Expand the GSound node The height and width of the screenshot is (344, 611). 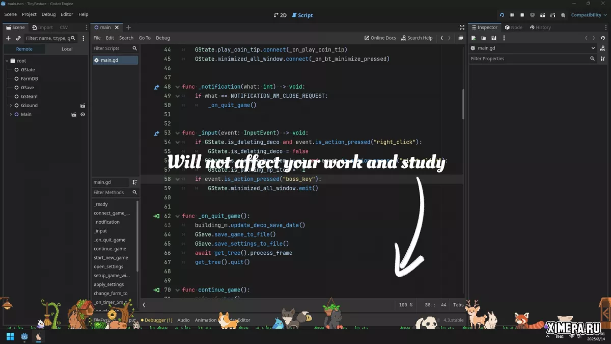pyautogui.click(x=11, y=105)
